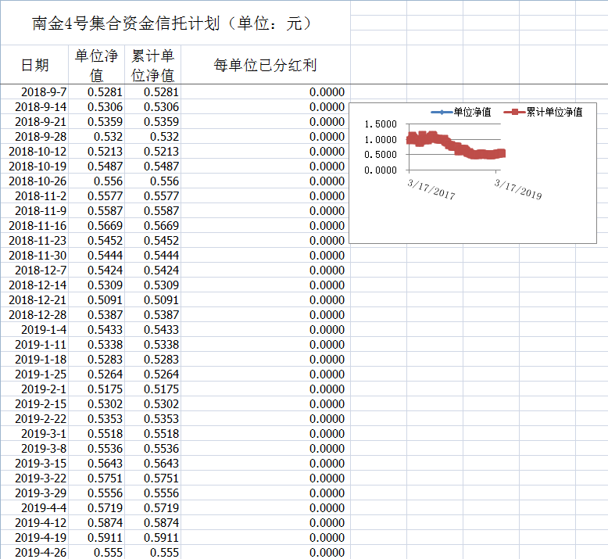Select 每单位已分红利 cell in the 2018-12-28 row

(266, 314)
